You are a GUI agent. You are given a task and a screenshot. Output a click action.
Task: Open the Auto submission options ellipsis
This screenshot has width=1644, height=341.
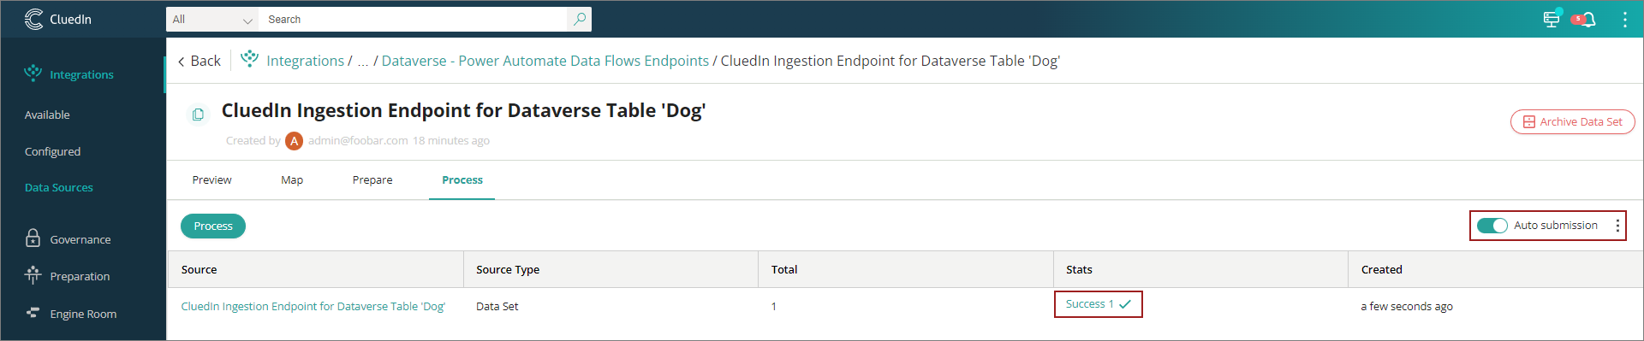click(1617, 226)
